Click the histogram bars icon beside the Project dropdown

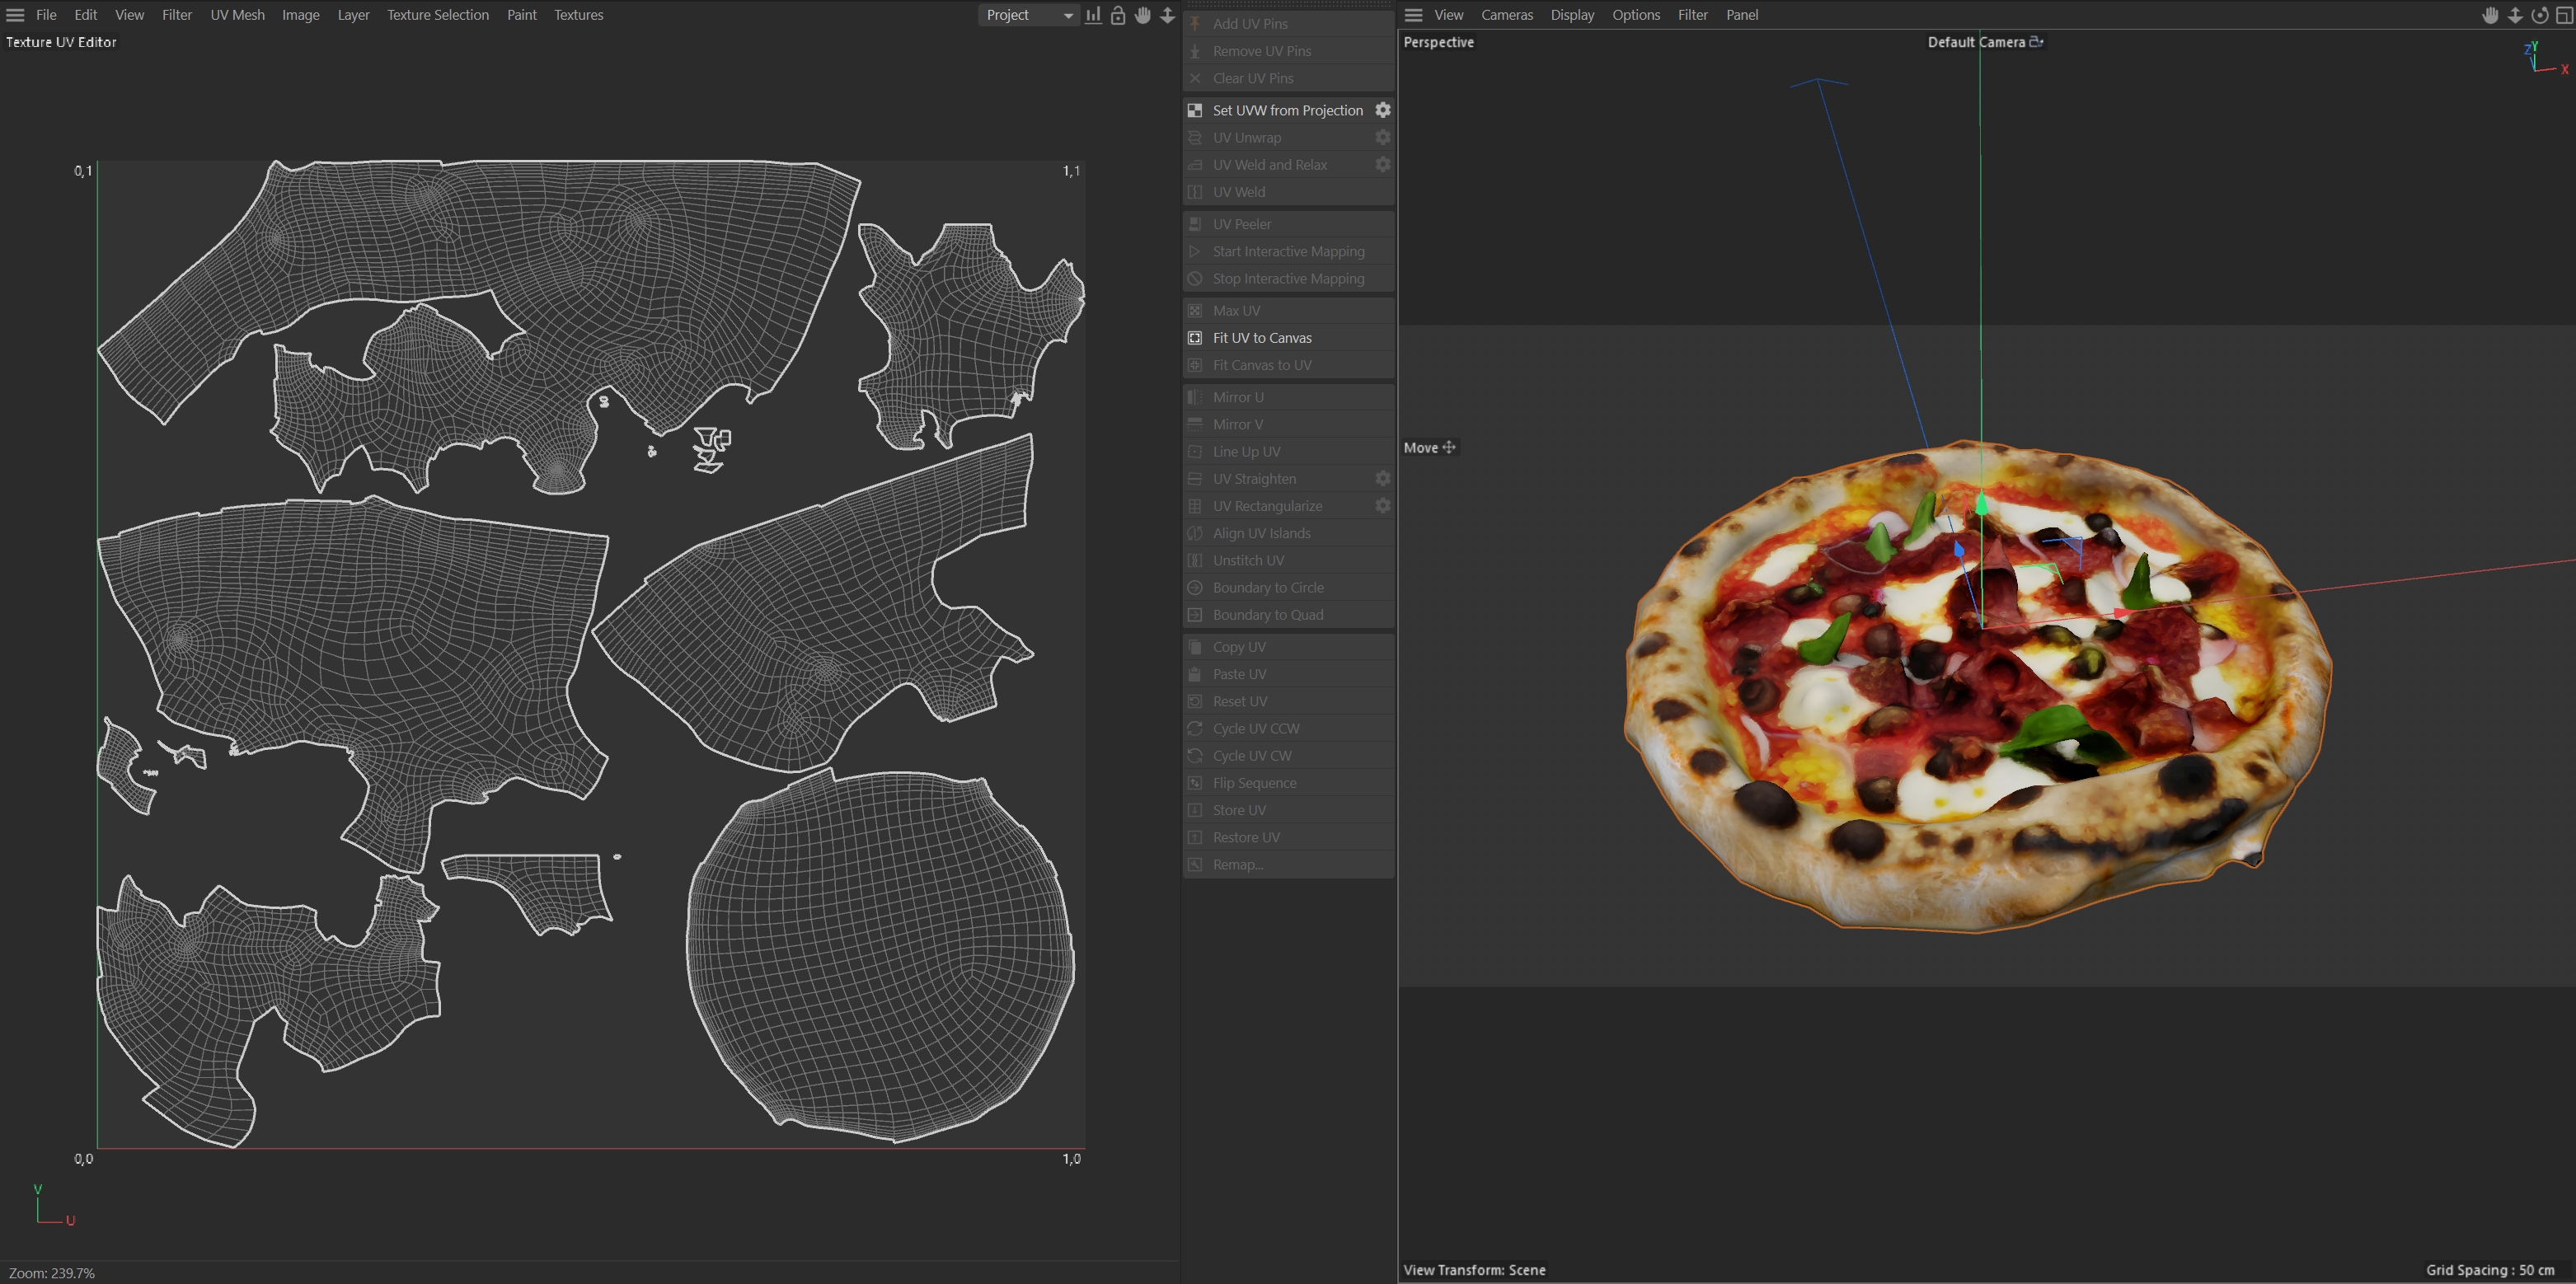click(x=1094, y=15)
